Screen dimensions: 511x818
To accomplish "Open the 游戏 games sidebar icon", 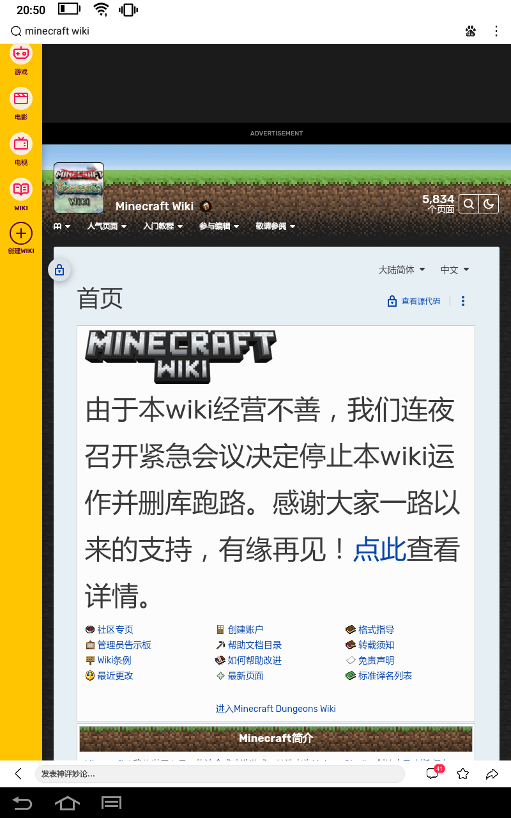I will click(21, 54).
